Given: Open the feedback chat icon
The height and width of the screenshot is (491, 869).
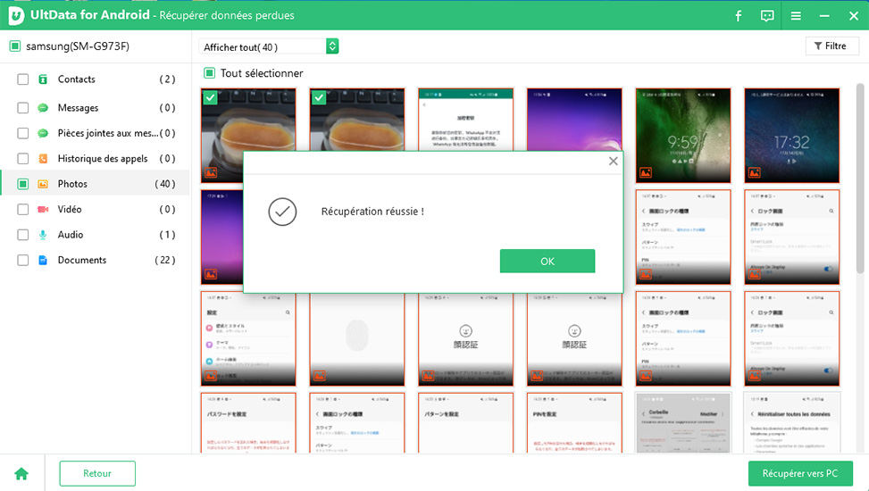Looking at the screenshot, I should click(x=767, y=15).
